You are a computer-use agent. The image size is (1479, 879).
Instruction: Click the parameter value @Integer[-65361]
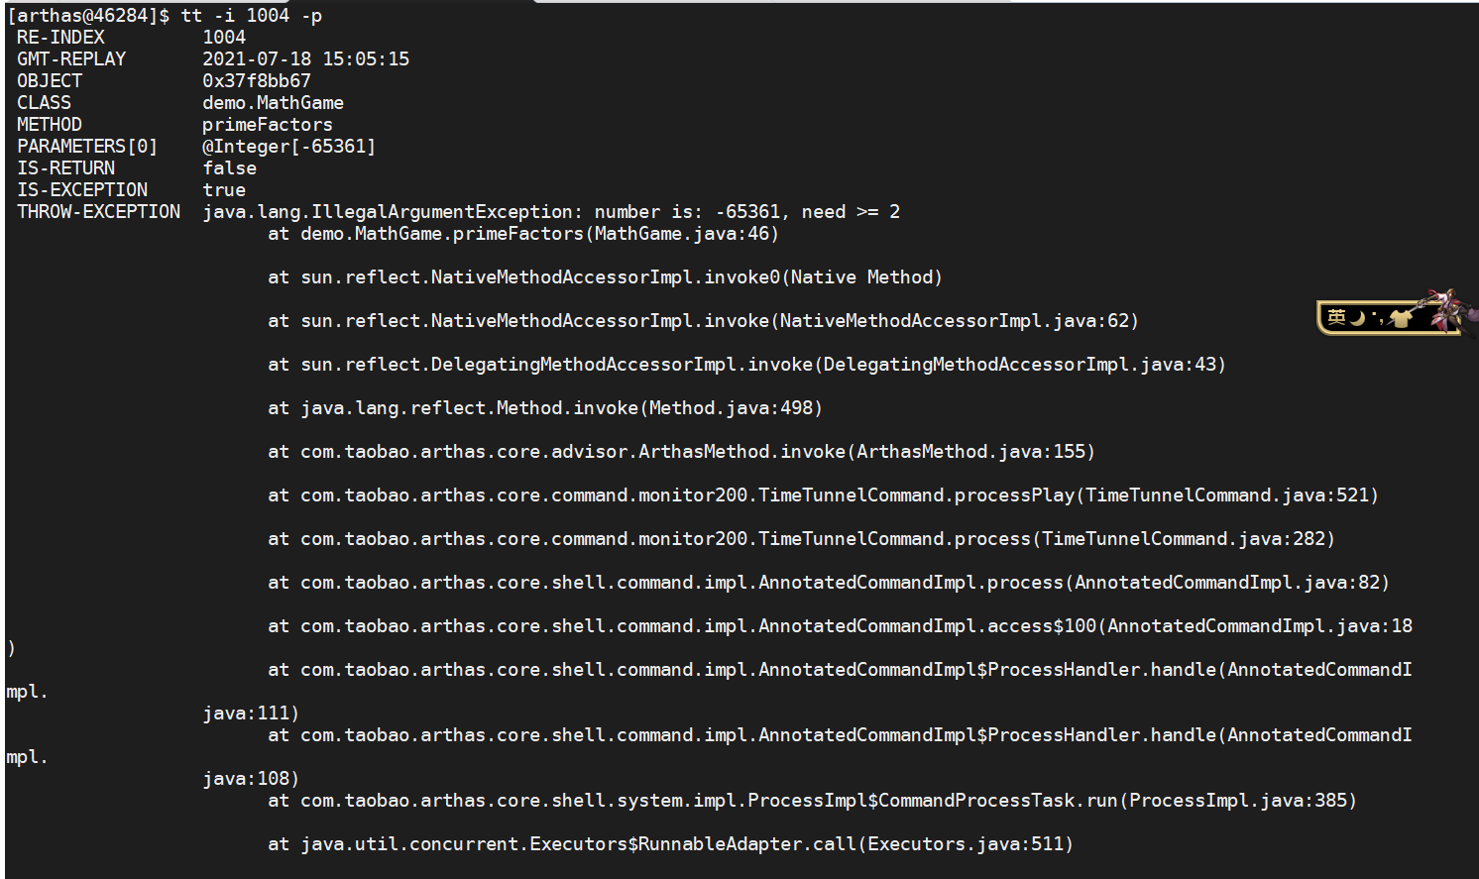click(289, 146)
